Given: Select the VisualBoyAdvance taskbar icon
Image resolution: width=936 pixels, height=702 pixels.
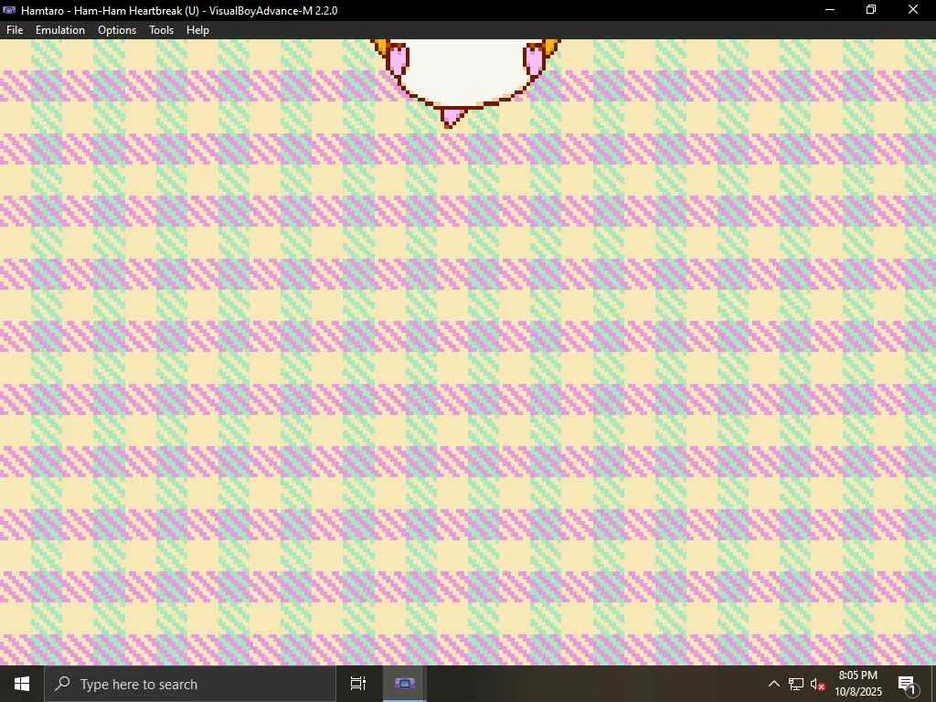Looking at the screenshot, I should pyautogui.click(x=404, y=684).
